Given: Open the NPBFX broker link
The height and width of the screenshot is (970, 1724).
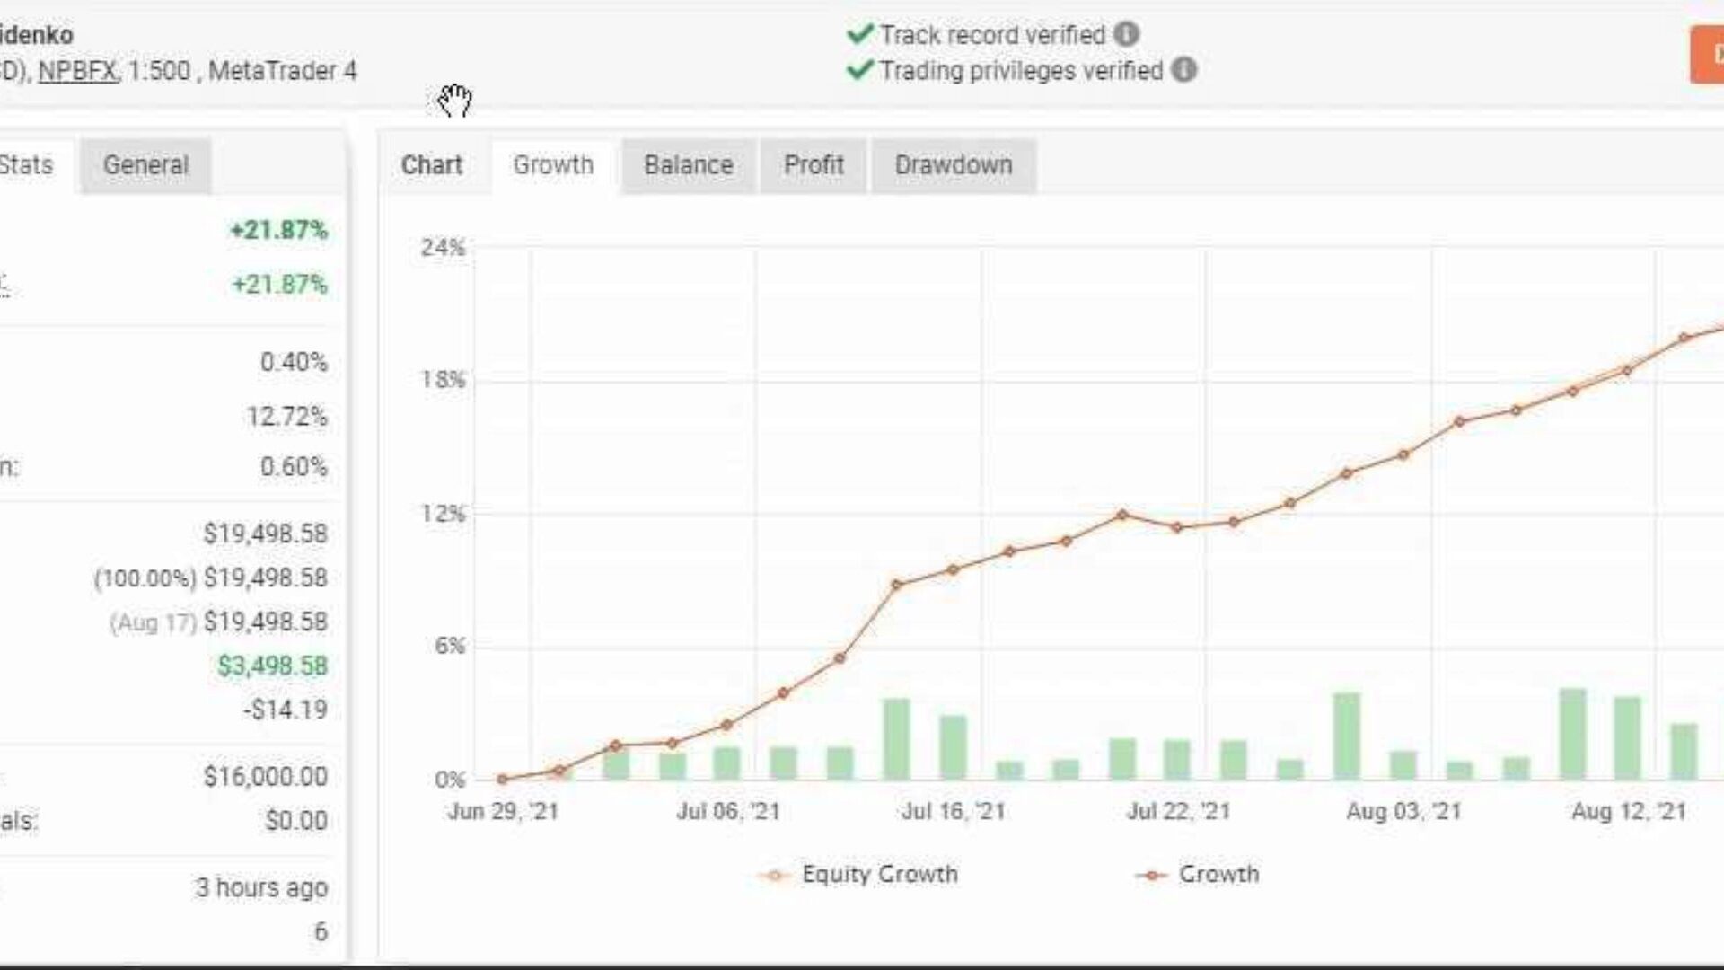Looking at the screenshot, I should point(77,70).
